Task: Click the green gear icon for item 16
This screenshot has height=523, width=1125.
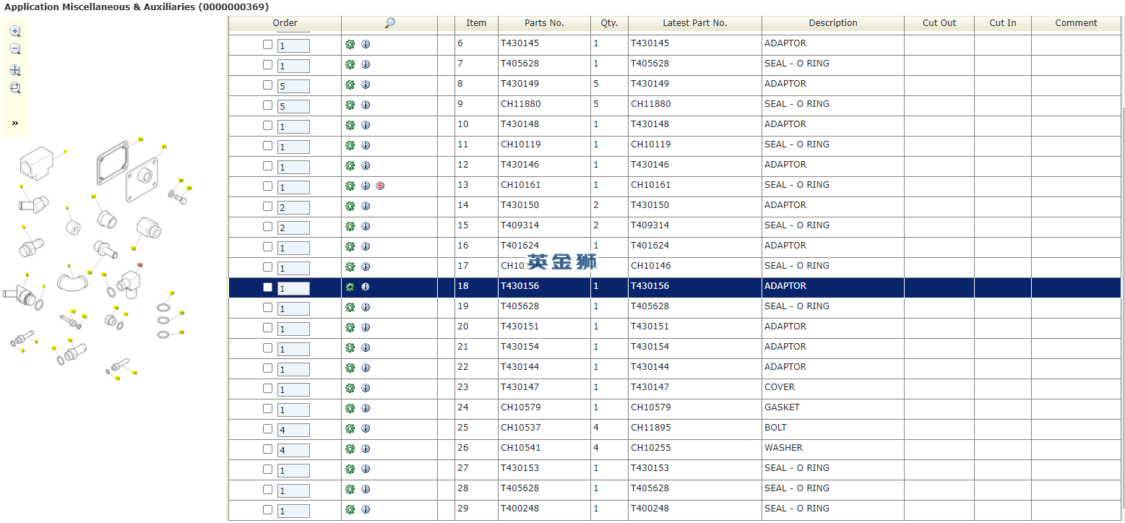Action: (x=350, y=246)
